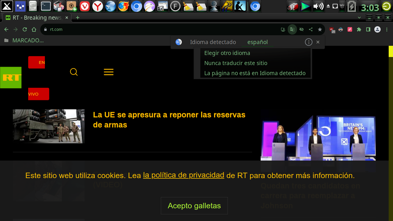The width and height of the screenshot is (393, 221).
Task: Click the green logout button in panel
Action: (386, 6)
